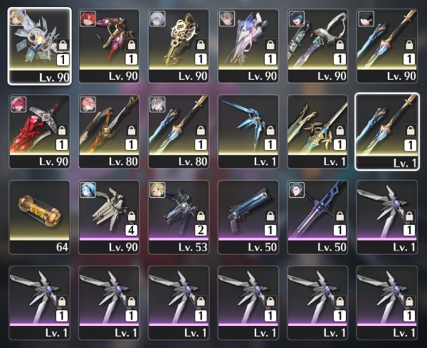Select the purple sword weapon Lv. 50
The height and width of the screenshot is (348, 427).
317,217
